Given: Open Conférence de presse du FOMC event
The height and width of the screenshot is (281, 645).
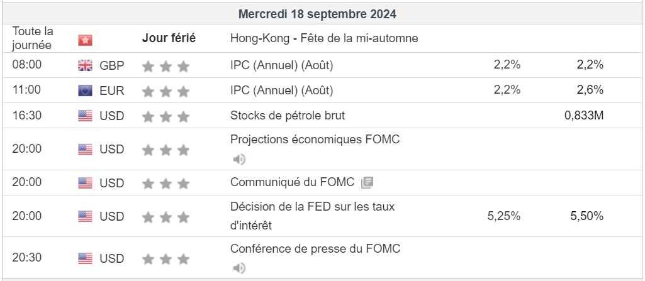Looking at the screenshot, I should 315,248.
